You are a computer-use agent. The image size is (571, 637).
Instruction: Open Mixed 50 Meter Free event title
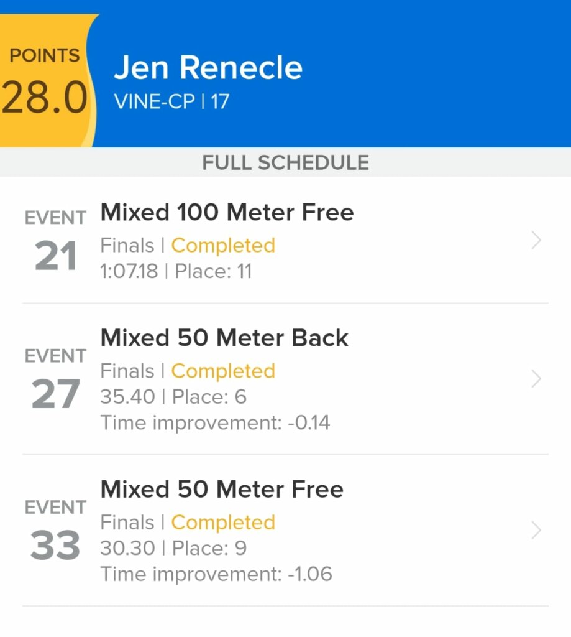[222, 489]
